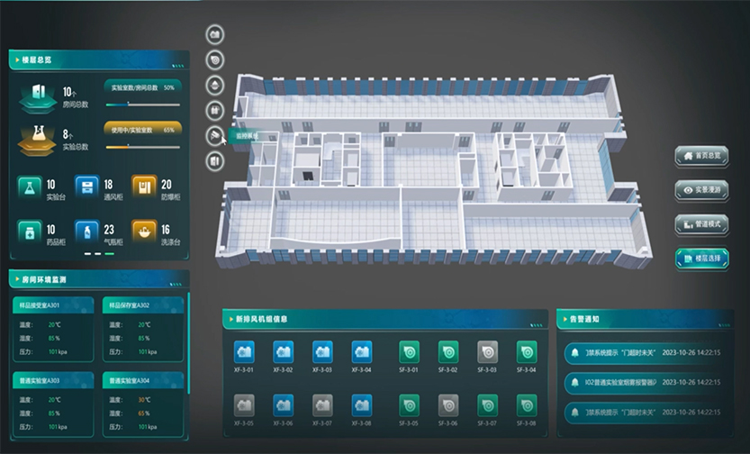
Task: Toggle inactive fan unit SF-3-03
Action: tap(487, 351)
